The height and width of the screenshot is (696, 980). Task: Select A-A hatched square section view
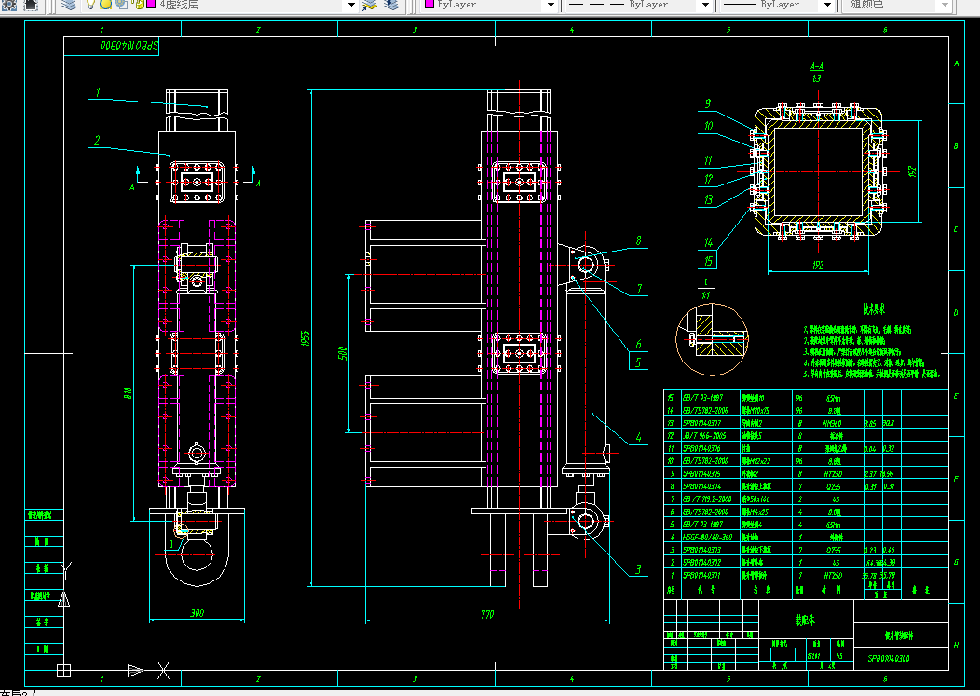[x=818, y=172]
